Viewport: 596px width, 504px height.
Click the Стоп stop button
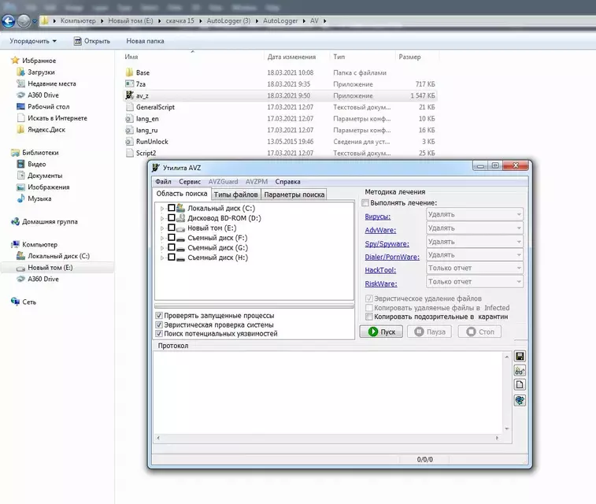pos(479,332)
